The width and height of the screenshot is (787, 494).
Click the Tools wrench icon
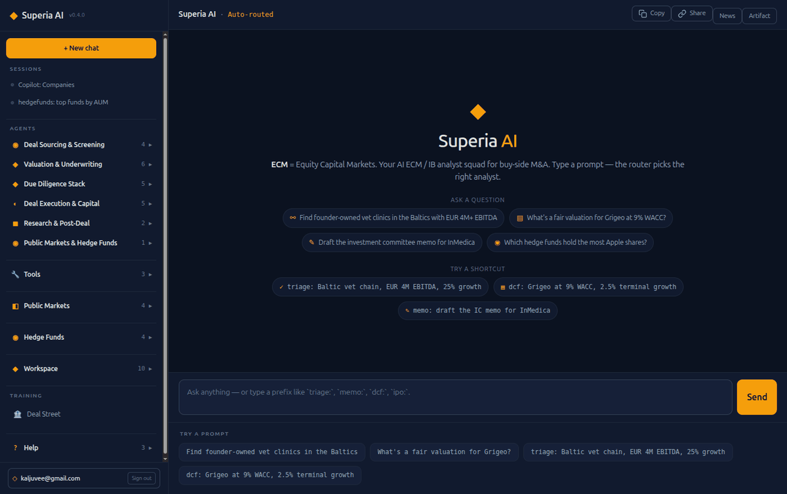pyautogui.click(x=16, y=275)
